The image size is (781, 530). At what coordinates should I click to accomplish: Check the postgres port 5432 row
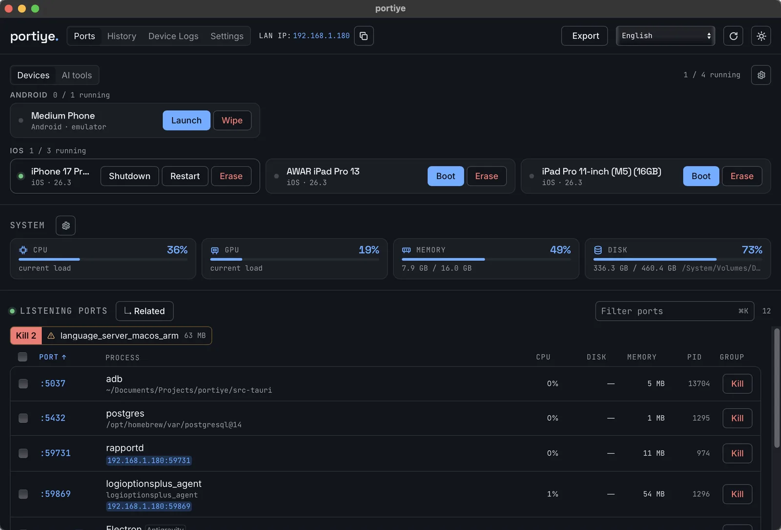23,418
